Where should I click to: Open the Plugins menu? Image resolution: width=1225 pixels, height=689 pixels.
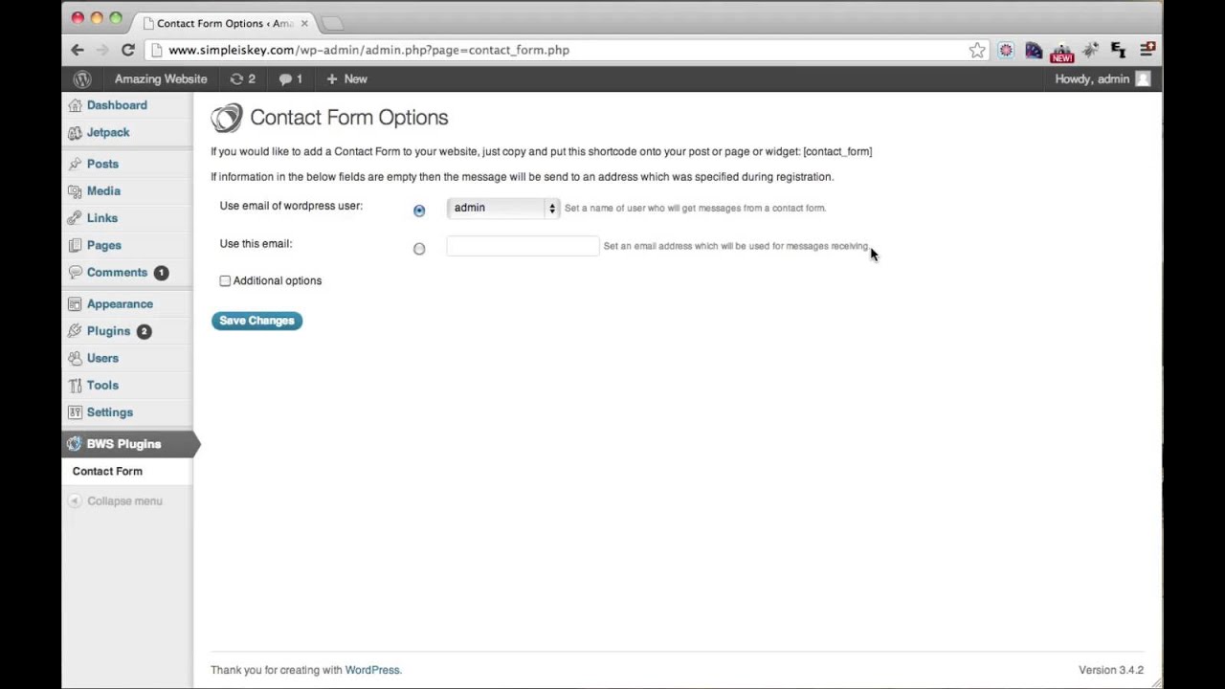[108, 331]
